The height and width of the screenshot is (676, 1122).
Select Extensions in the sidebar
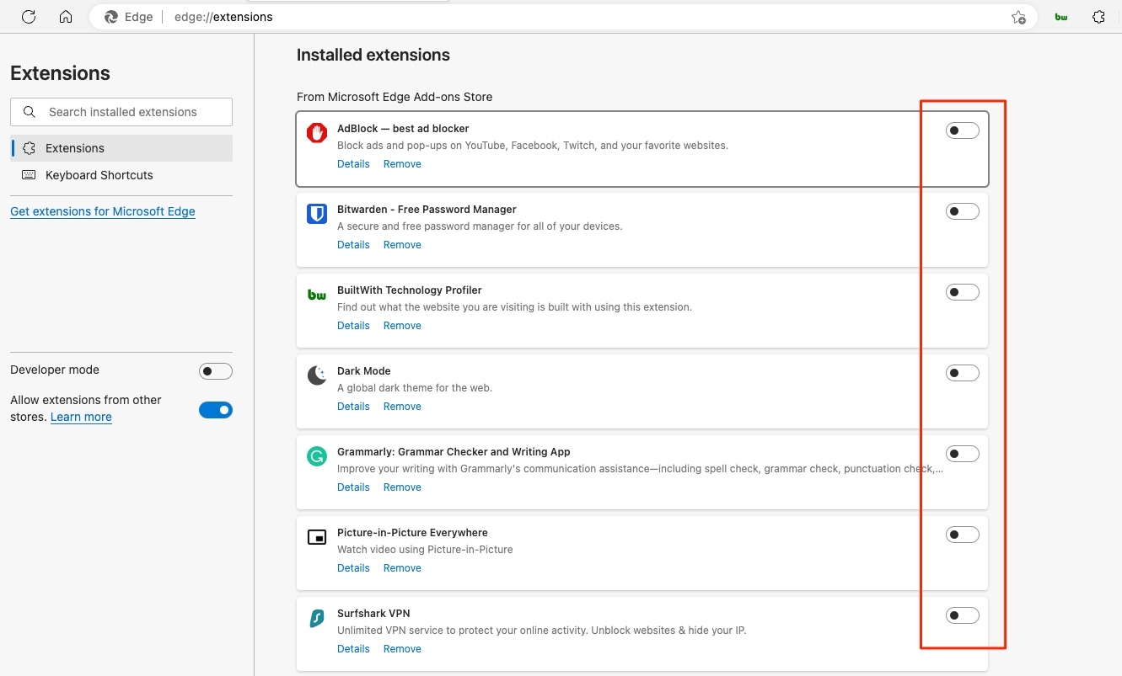click(75, 147)
